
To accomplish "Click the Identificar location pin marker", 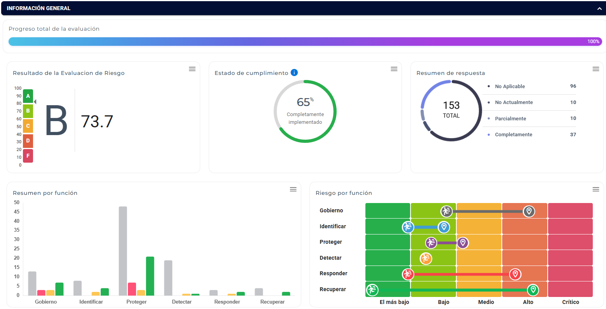I will click(x=444, y=227).
